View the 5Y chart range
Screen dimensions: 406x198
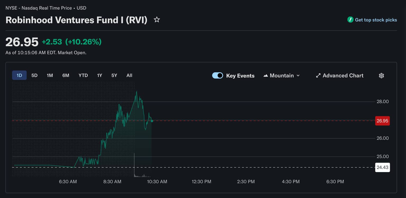114,75
